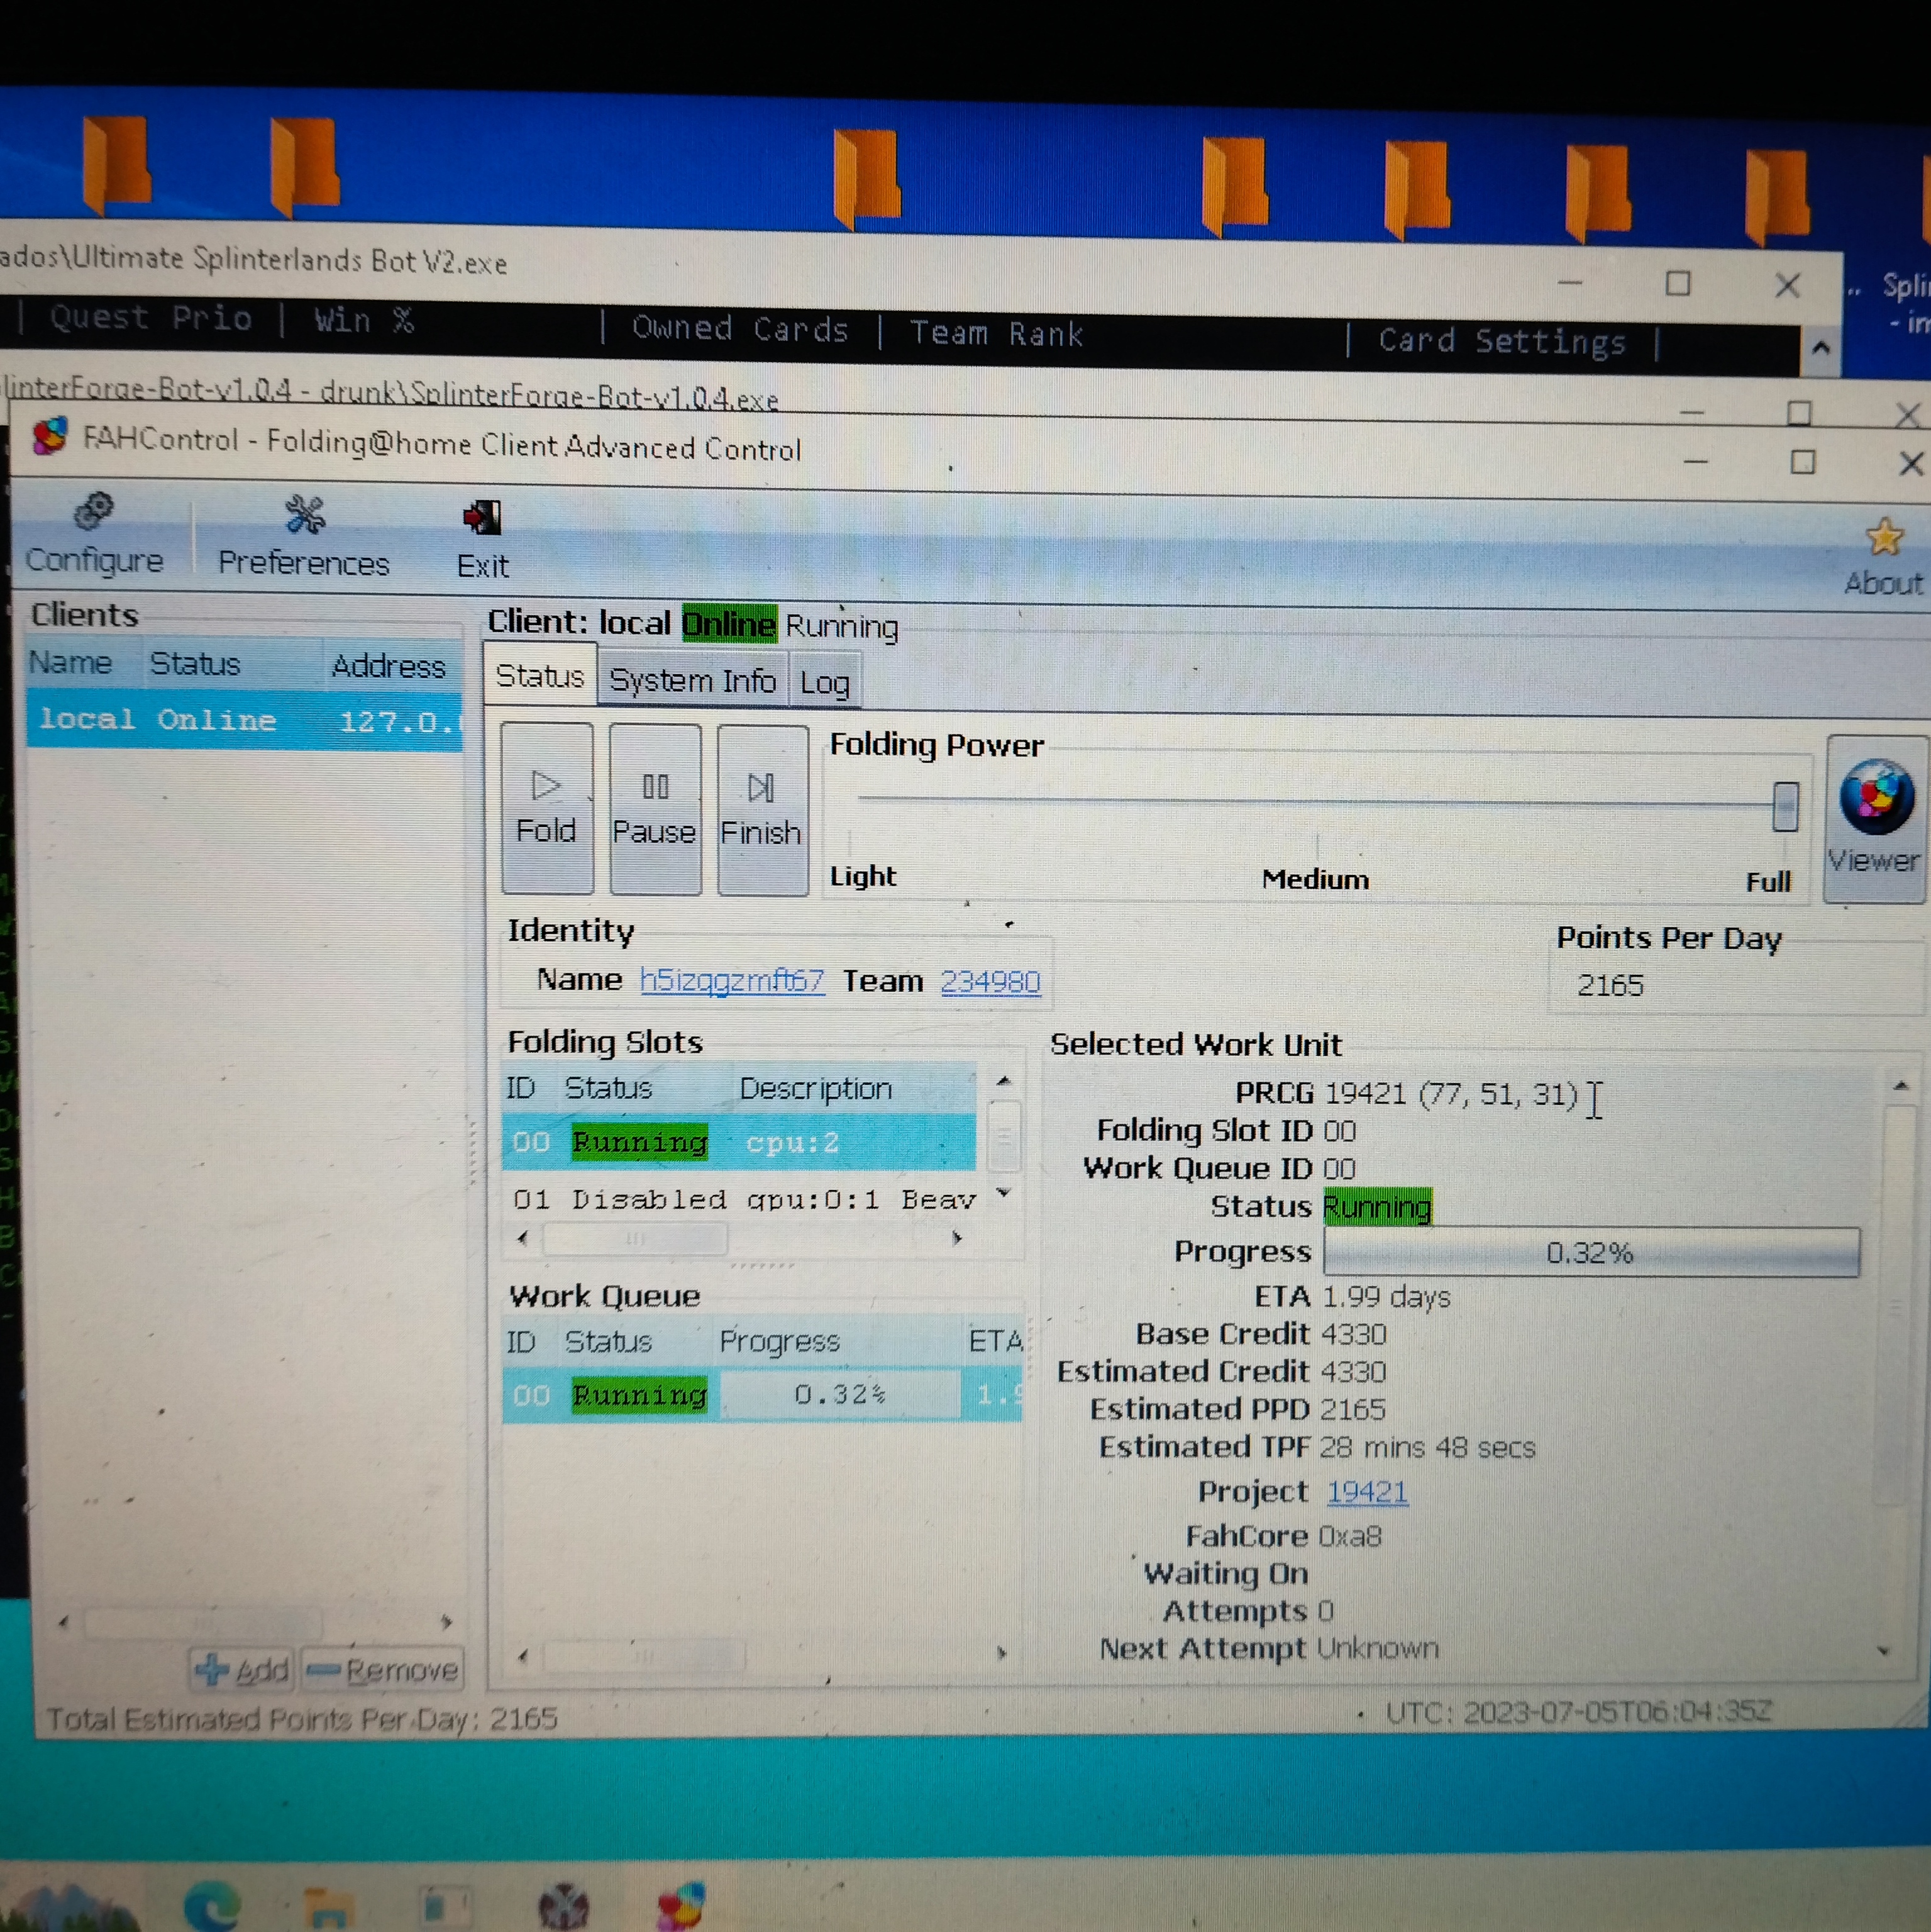The height and width of the screenshot is (1932, 1931).
Task: Click the FAHControl title bar logo icon
Action: click(x=50, y=436)
